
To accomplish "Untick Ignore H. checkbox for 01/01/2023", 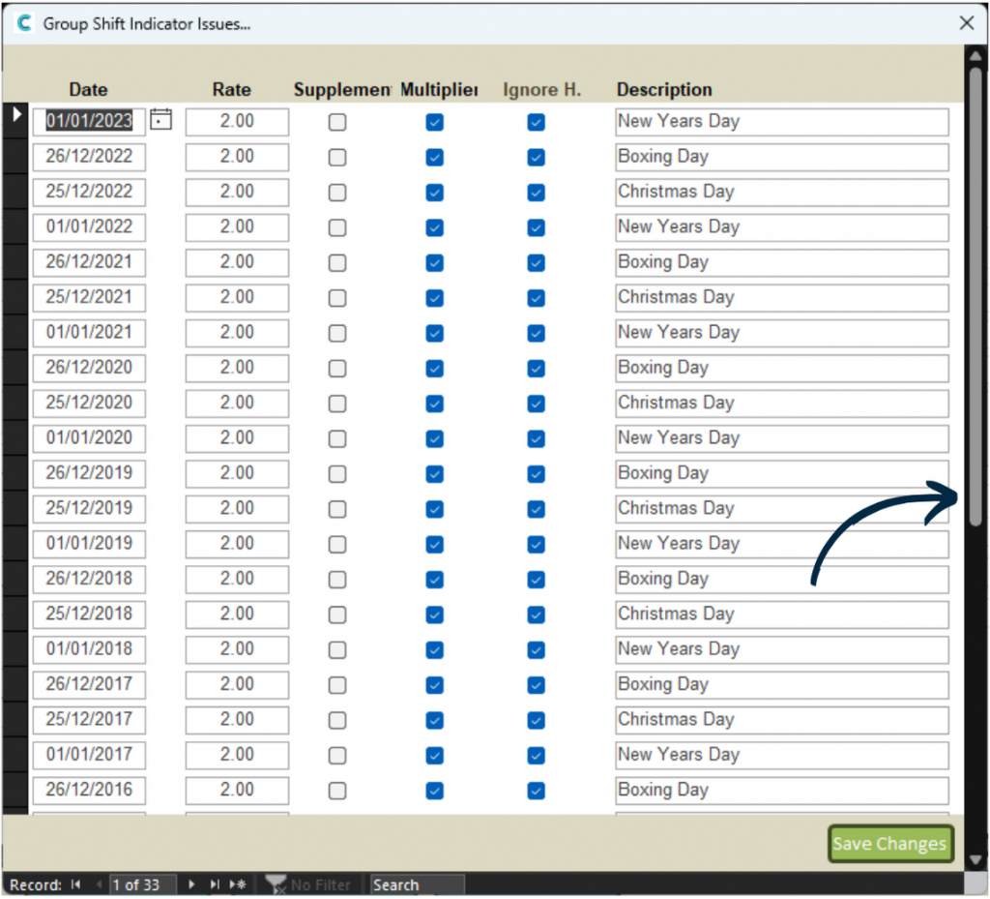I will (x=536, y=122).
